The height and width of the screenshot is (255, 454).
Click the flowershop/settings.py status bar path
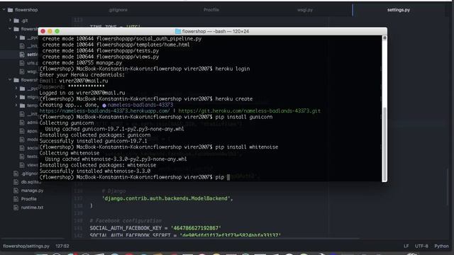[x=26, y=246]
